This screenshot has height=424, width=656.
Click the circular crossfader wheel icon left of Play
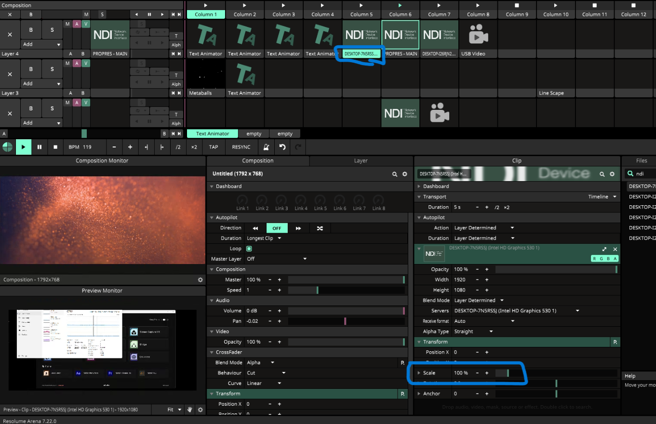point(7,147)
